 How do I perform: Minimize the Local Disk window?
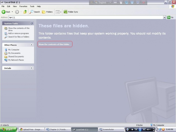[x=166, y=2]
